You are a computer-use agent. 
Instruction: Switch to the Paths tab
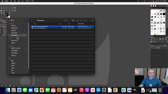pyautogui.click(x=163, y=42)
